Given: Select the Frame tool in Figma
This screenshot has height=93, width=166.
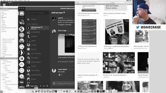Looking at the screenshot, I should [x=7, y=5].
